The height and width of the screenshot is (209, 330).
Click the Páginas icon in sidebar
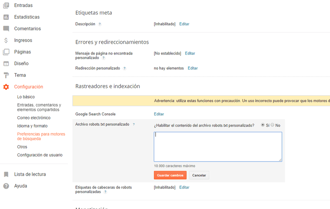[6, 52]
